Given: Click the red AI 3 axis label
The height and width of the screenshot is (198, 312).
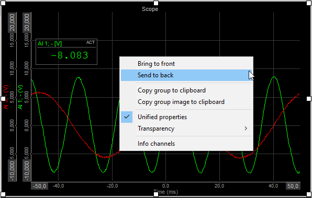Looking at the screenshot, I should point(6,97).
